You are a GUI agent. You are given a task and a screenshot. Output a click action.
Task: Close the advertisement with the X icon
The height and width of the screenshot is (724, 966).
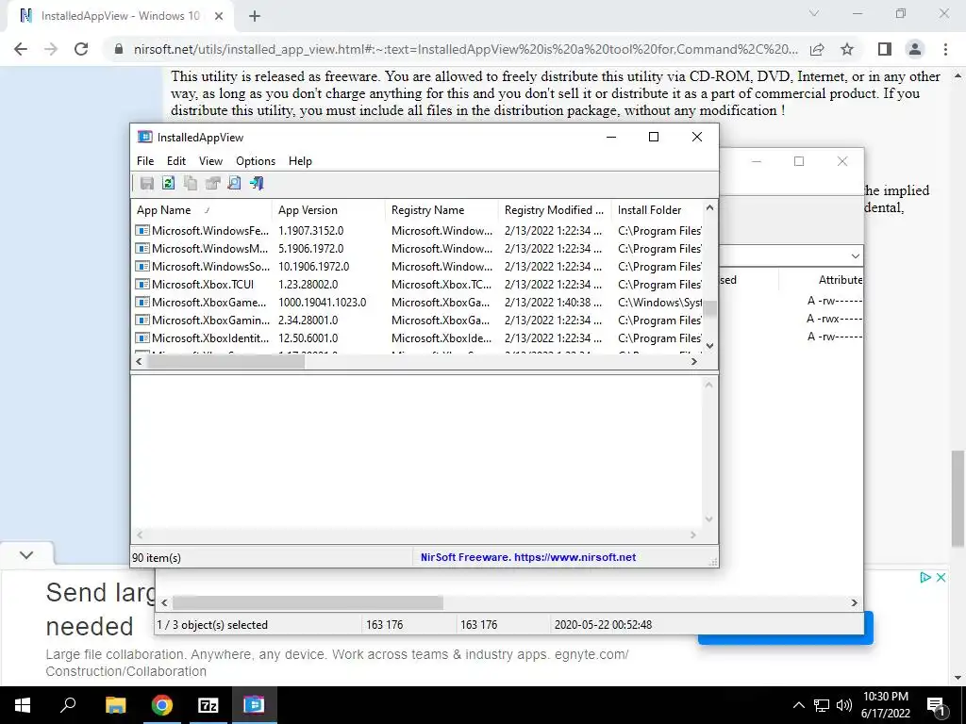pyautogui.click(x=941, y=578)
